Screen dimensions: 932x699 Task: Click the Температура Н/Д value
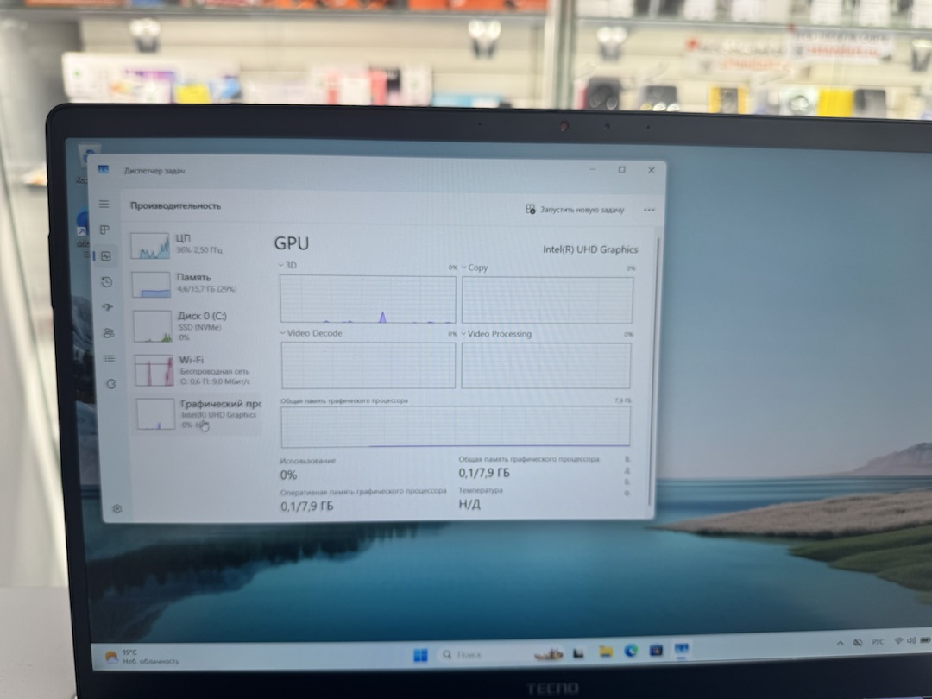pyautogui.click(x=469, y=505)
